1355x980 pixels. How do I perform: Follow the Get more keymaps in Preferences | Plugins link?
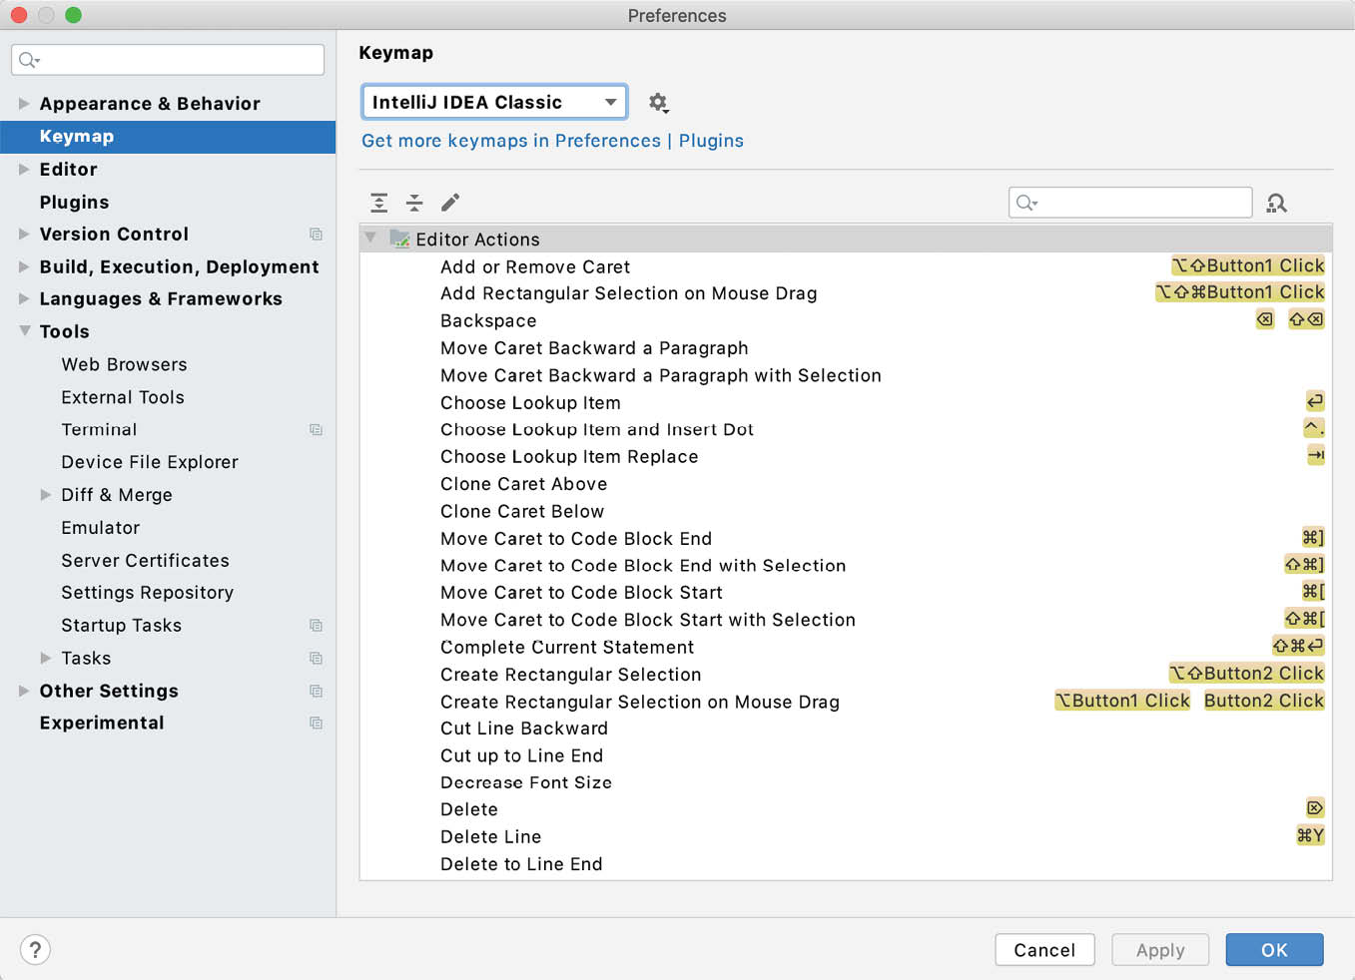click(552, 141)
